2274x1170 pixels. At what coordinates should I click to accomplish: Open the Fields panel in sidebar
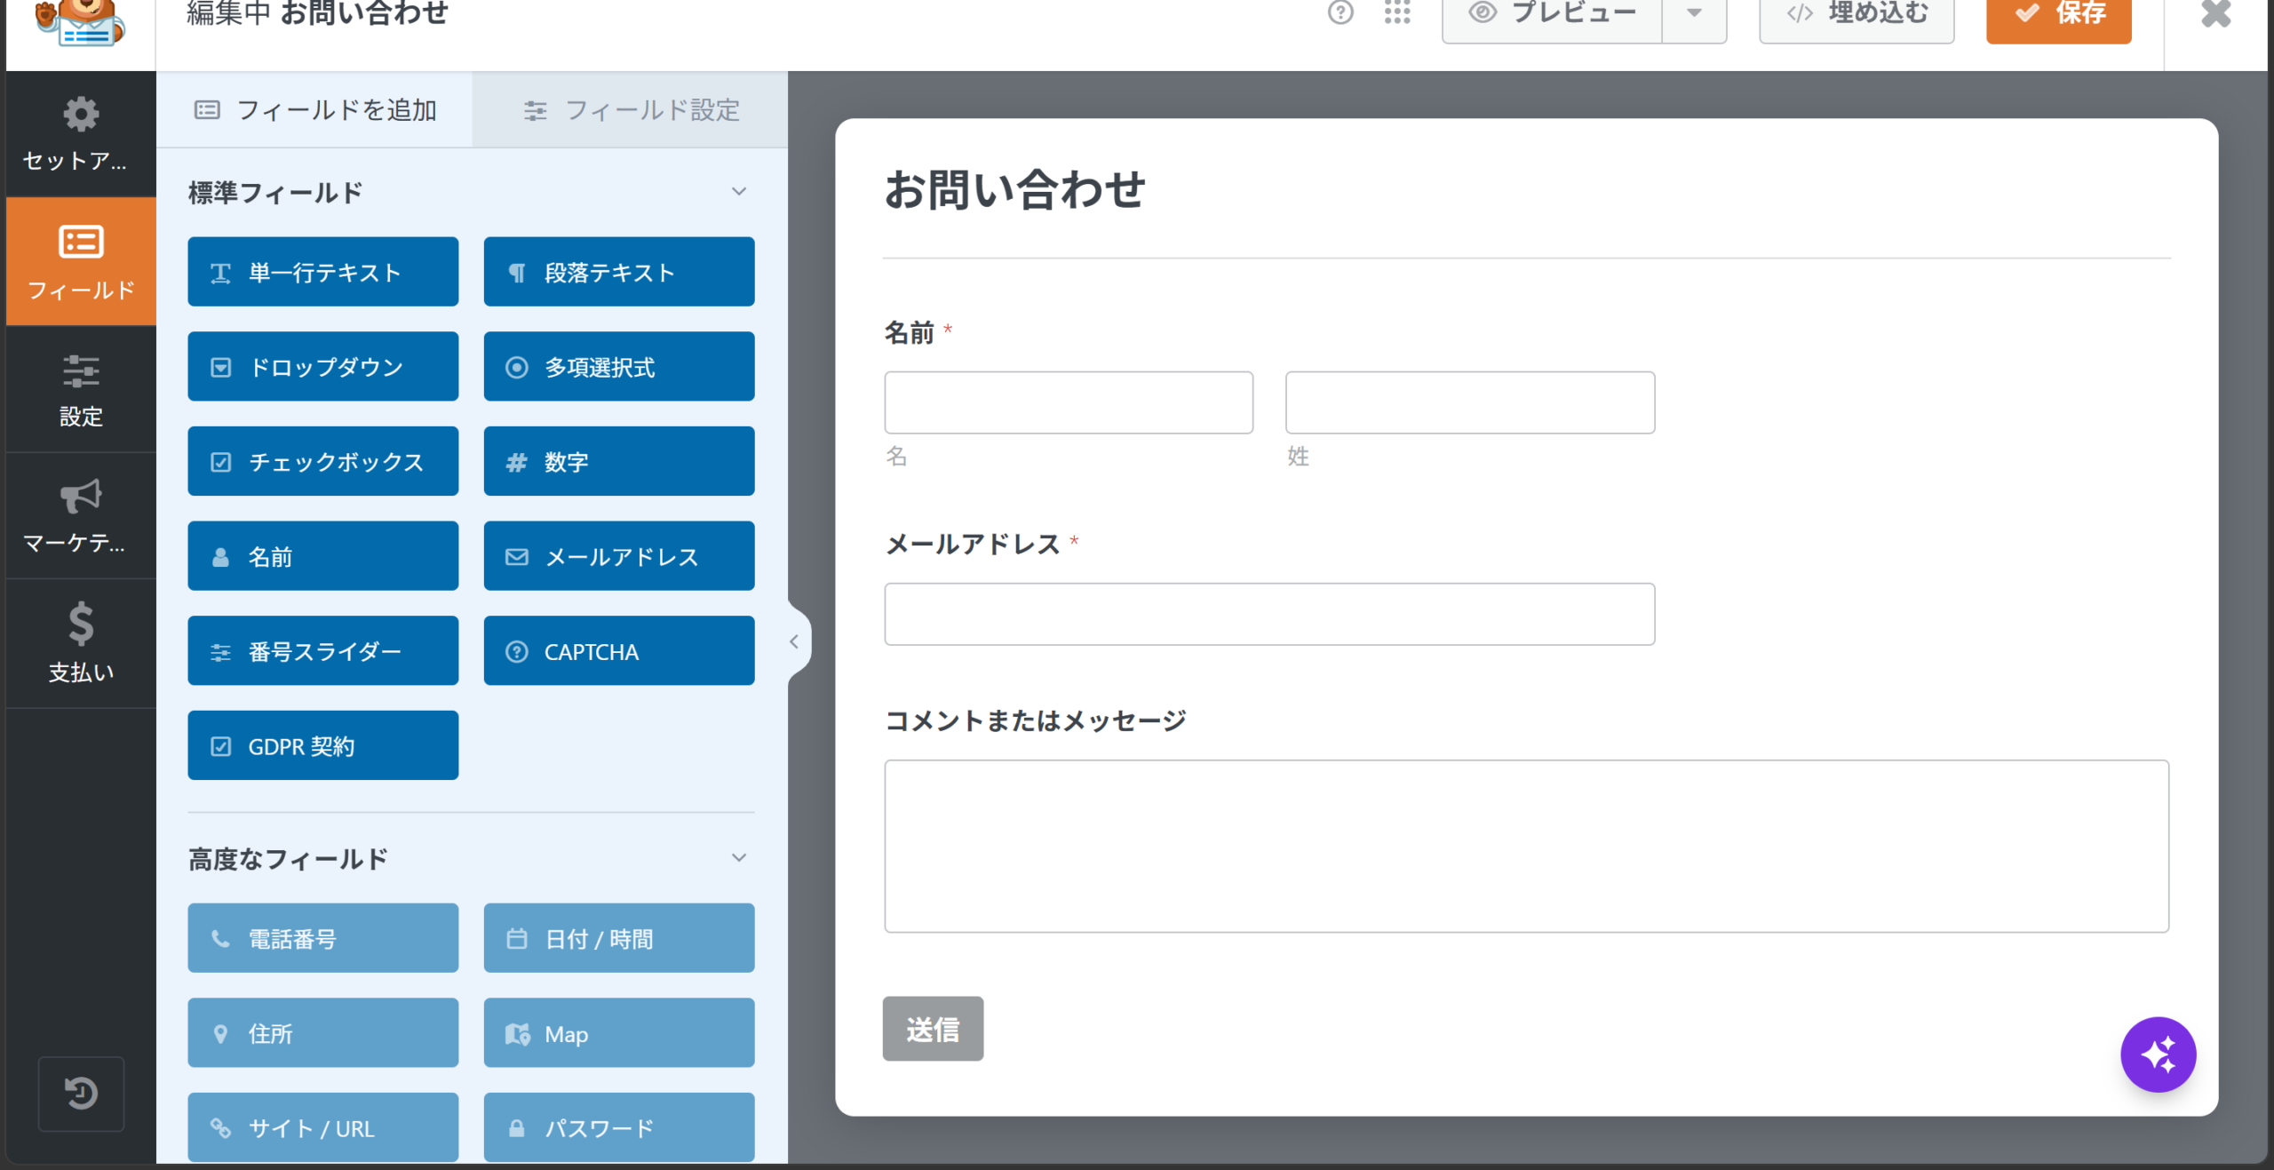tap(81, 261)
